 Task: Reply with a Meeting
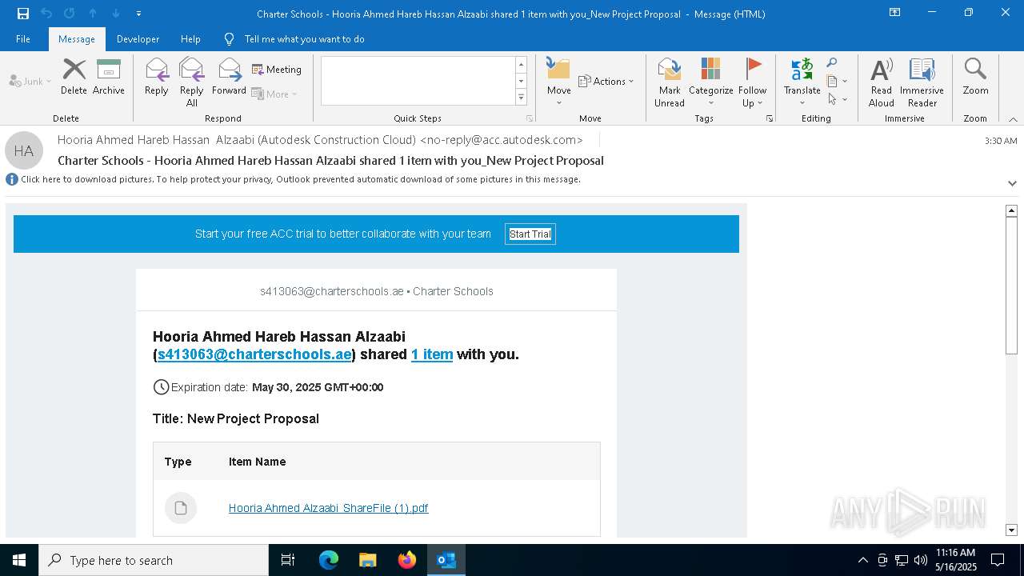[x=277, y=70]
